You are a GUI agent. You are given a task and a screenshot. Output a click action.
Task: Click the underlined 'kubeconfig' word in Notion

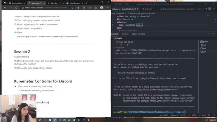(x=29, y=61)
